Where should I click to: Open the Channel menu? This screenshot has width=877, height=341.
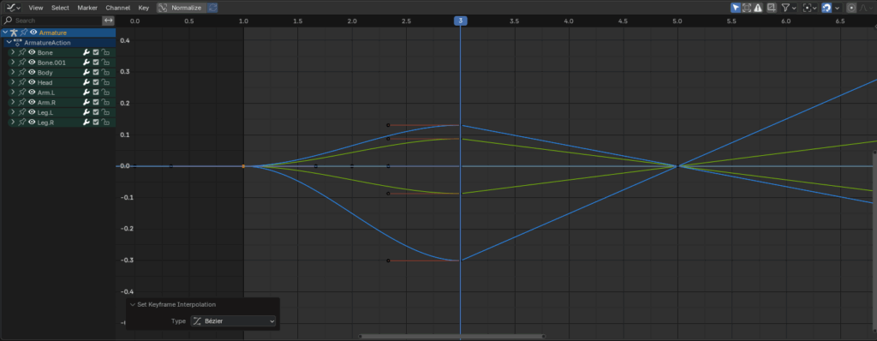pyautogui.click(x=118, y=8)
